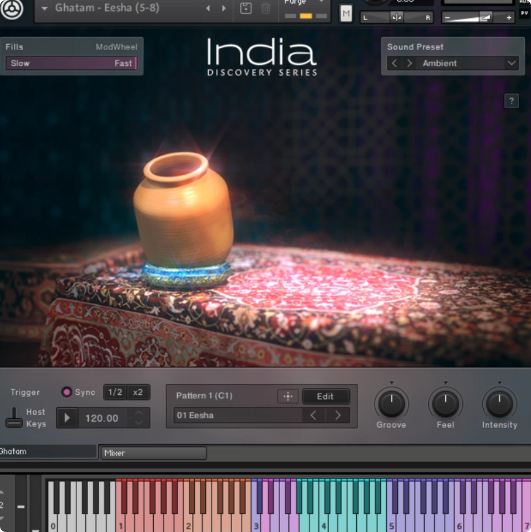This screenshot has width=531, height=532.
Task: Go to the previous instrument arrow
Action: click(x=208, y=8)
